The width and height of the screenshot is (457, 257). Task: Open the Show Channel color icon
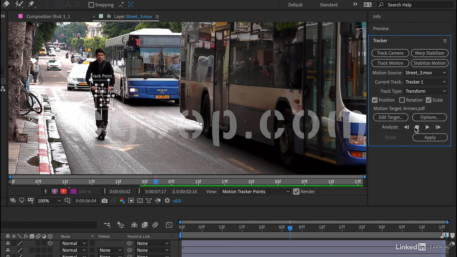click(122, 201)
